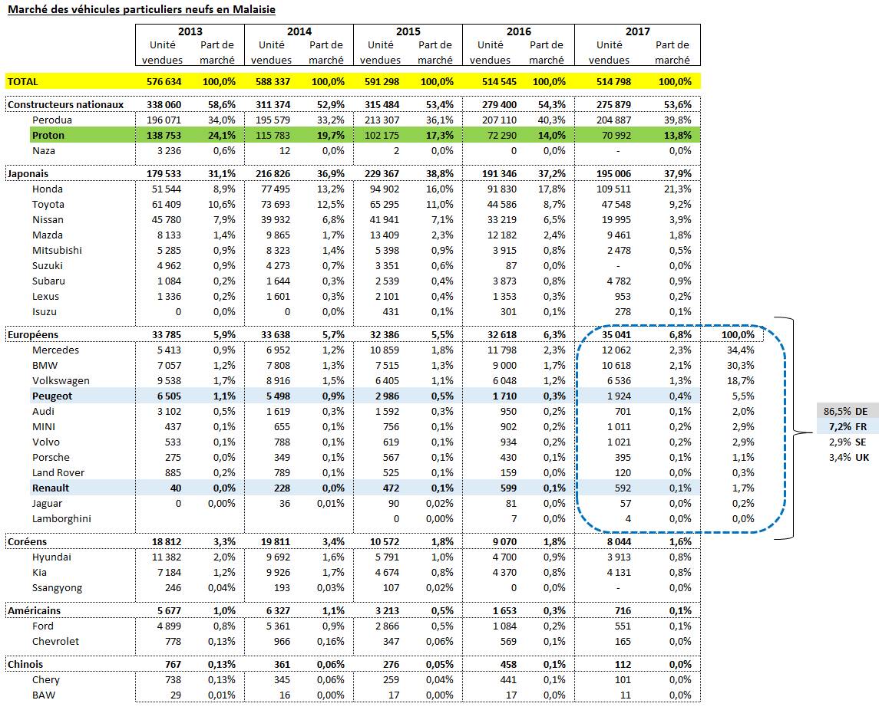Click the Mercedes row label
Image resolution: width=879 pixels, height=710 pixels.
pyautogui.click(x=55, y=350)
